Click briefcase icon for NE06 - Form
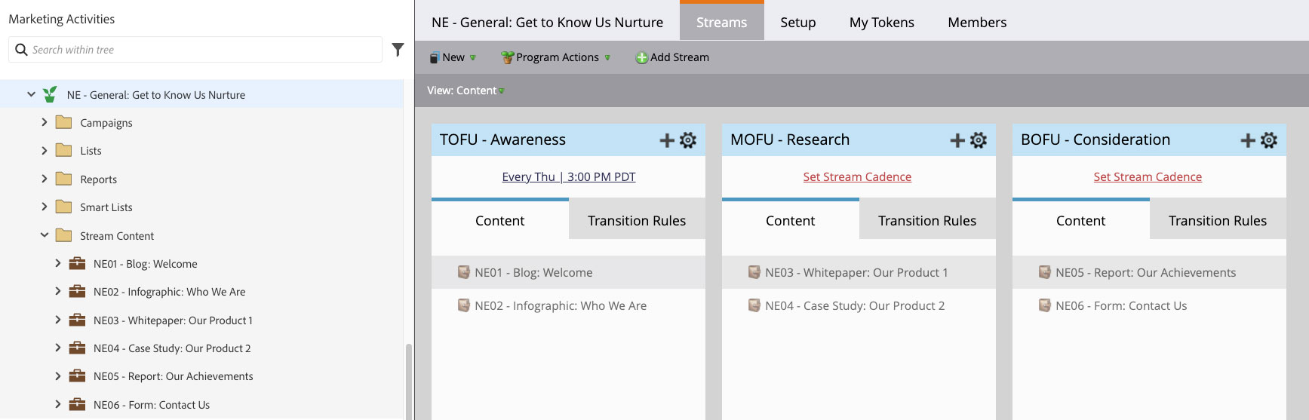Screen dimensions: 1309x420 (77, 404)
